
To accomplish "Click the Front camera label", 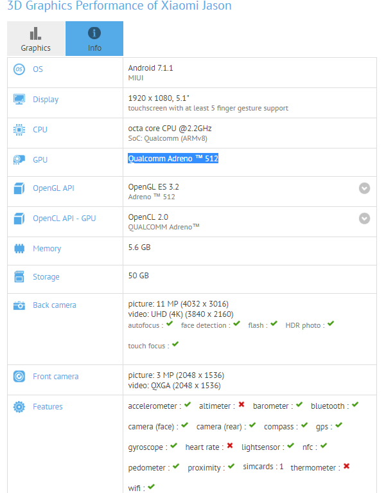I will (x=56, y=377).
